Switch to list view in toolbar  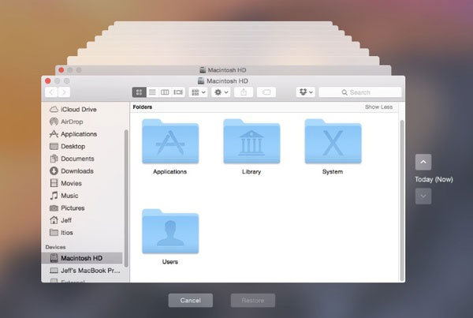click(x=152, y=92)
